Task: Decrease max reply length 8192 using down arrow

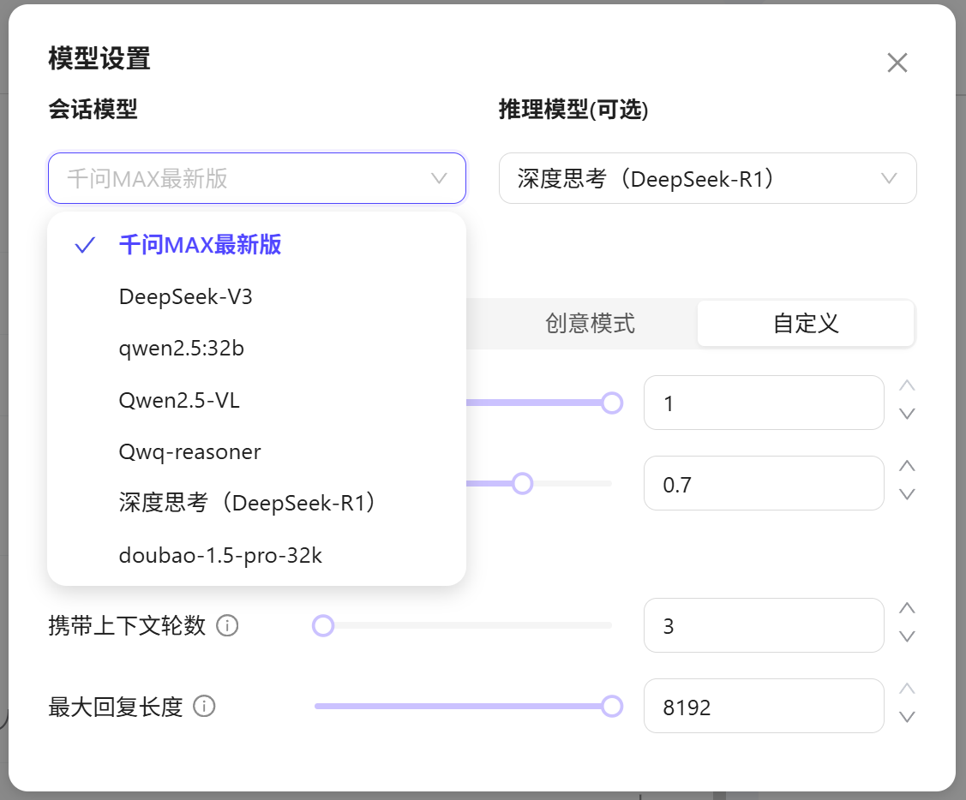Action: pos(906,717)
